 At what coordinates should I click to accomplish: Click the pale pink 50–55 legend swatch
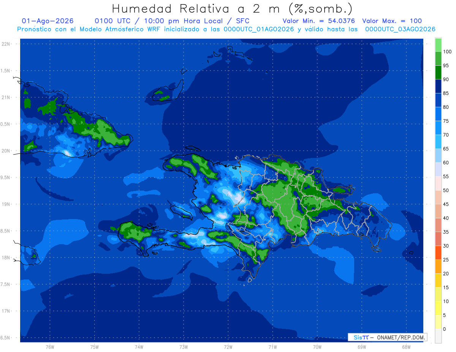click(438, 183)
